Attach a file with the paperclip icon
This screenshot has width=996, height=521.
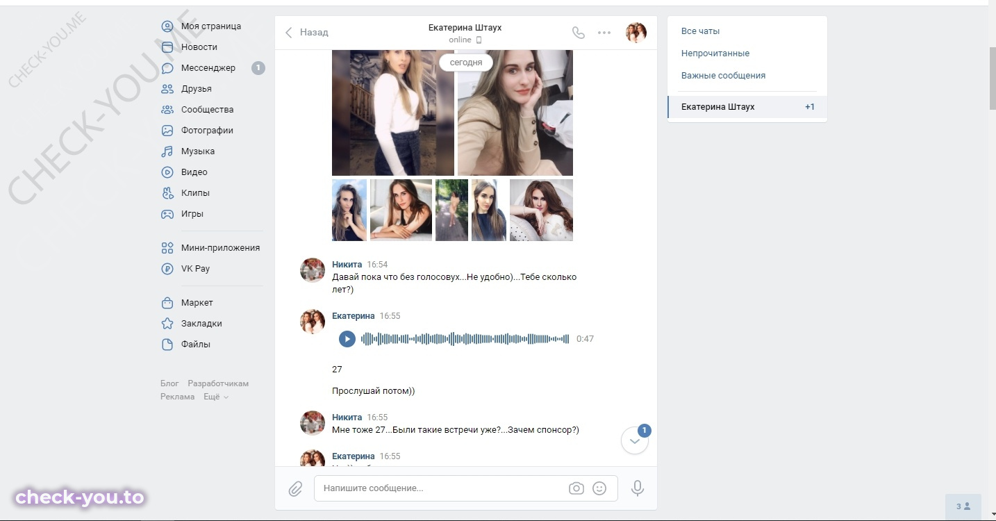pos(295,489)
